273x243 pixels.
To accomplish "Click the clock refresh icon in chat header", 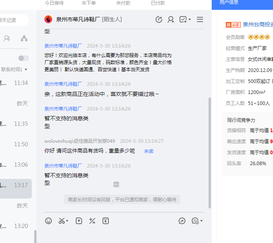I will coord(159,19).
